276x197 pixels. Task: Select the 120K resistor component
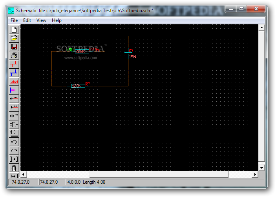click(x=78, y=86)
